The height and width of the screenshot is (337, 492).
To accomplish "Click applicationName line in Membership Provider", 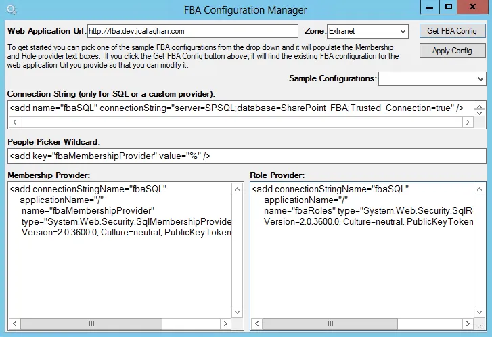I will (62, 200).
